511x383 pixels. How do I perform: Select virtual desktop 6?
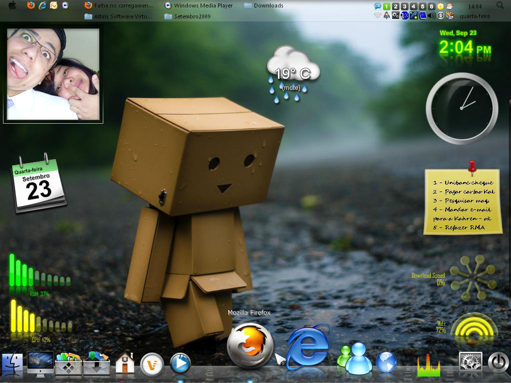click(432, 6)
